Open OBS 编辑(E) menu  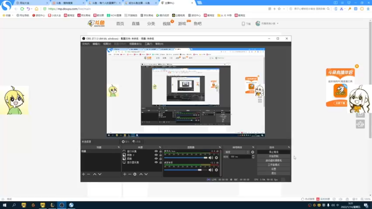pos(96,44)
